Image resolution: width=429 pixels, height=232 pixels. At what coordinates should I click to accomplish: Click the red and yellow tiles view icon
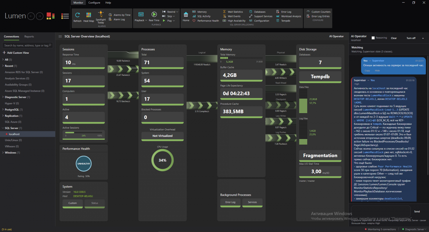click(x=51, y=16)
